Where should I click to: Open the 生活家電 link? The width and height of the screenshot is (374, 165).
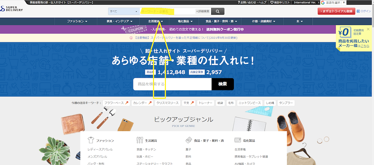click(x=240, y=150)
